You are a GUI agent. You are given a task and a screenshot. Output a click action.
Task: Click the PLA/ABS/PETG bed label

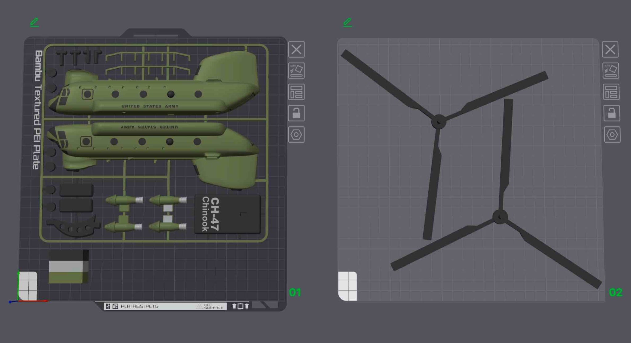click(139, 306)
